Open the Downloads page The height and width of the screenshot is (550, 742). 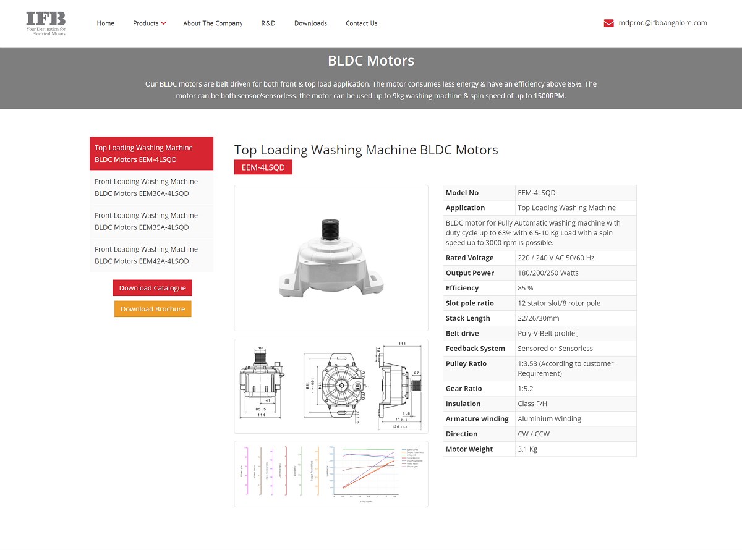310,23
